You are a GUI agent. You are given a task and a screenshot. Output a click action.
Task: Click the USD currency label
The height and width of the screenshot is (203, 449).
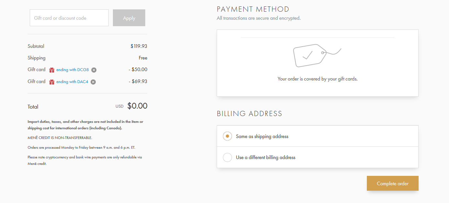coord(120,106)
